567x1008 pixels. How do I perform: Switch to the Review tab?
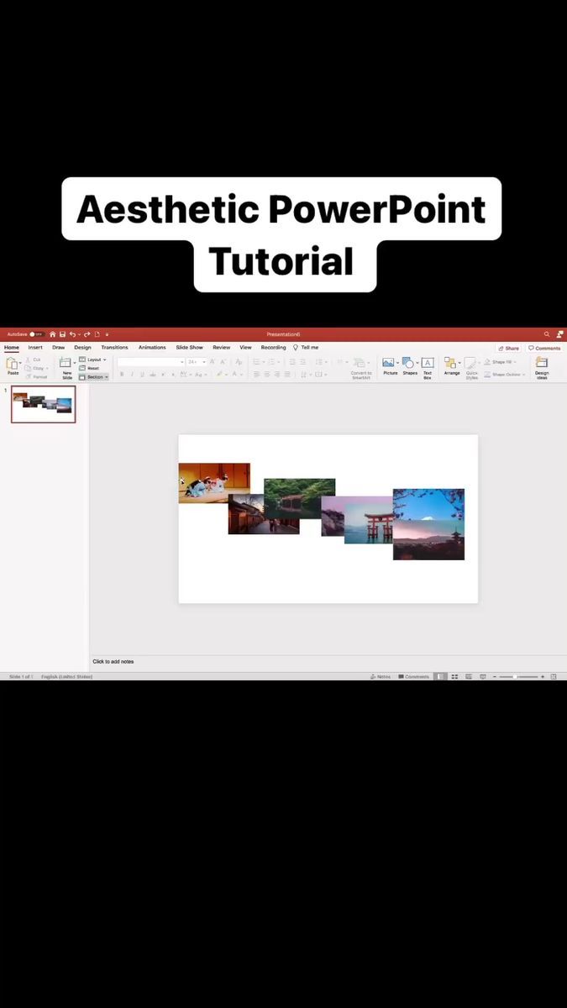coord(221,348)
